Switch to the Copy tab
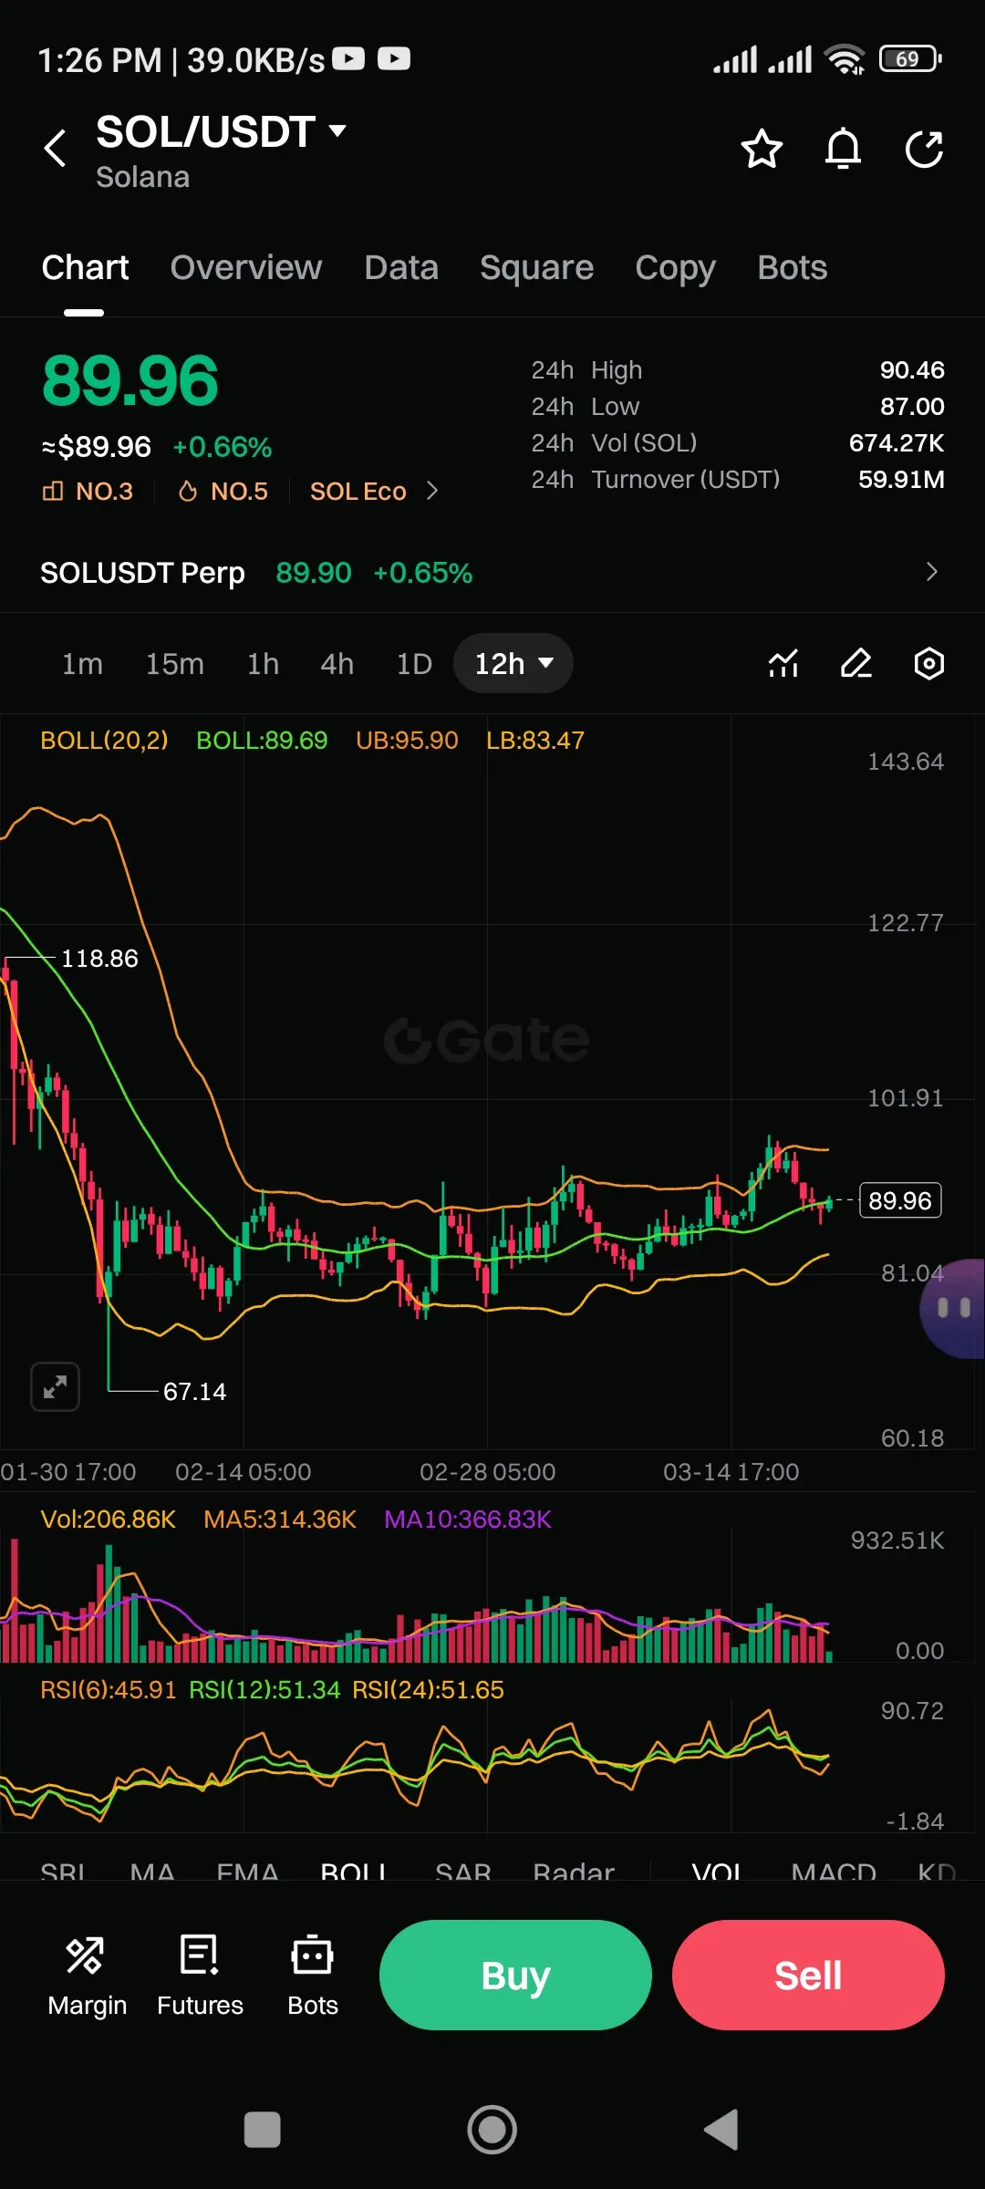Image resolution: width=985 pixels, height=2189 pixels. 675,268
